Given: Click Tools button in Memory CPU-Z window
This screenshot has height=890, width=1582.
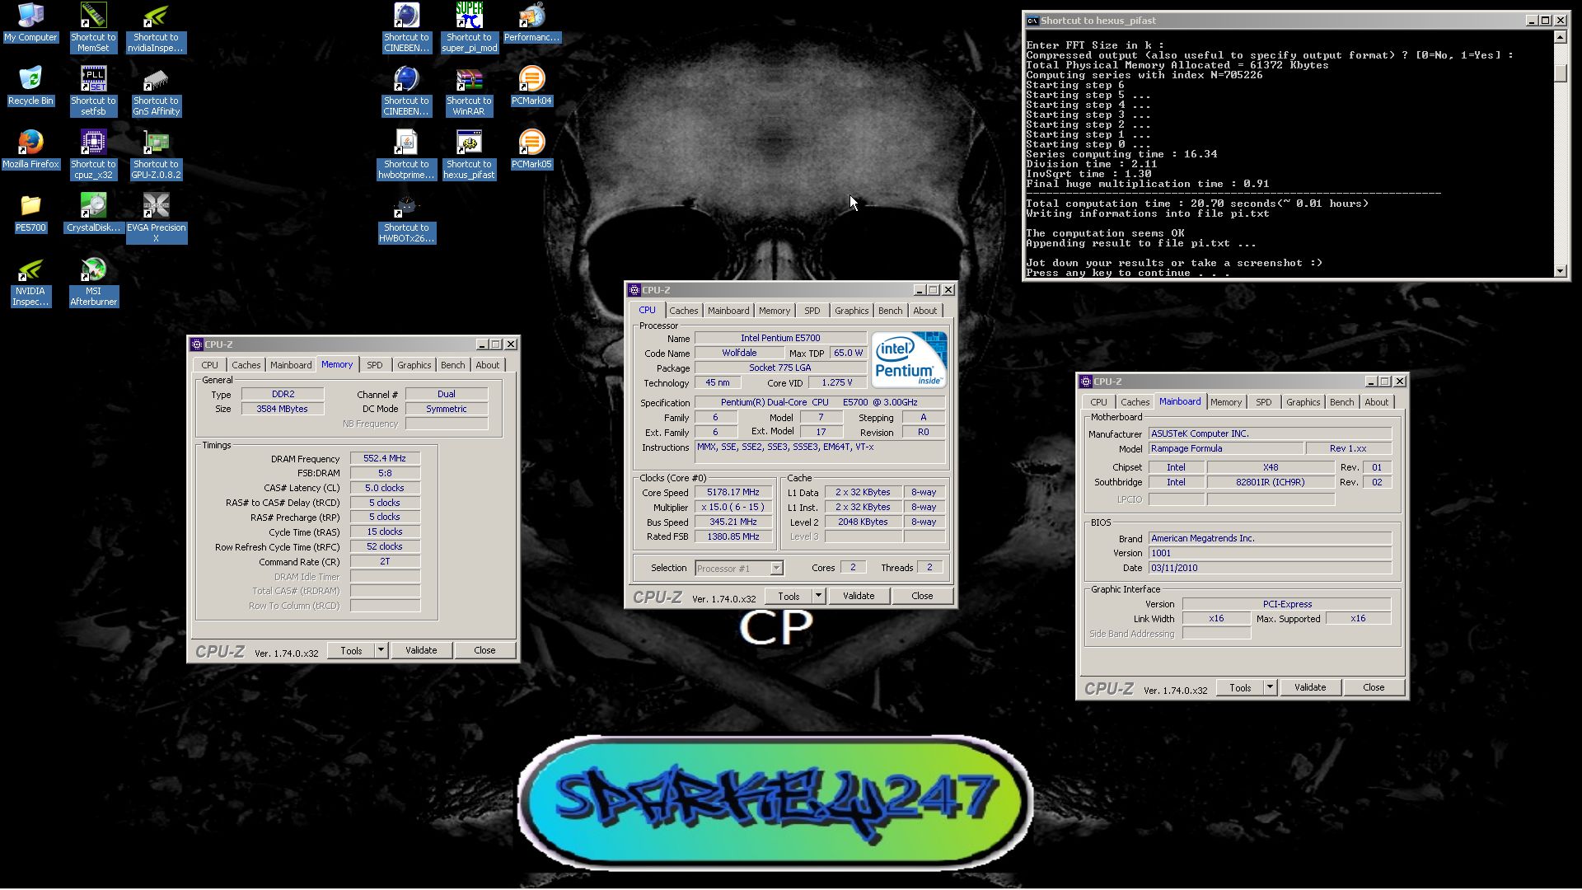Looking at the screenshot, I should point(351,650).
